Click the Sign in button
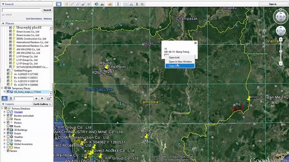Screen dimensions: 289x162 click(x=273, y=4)
